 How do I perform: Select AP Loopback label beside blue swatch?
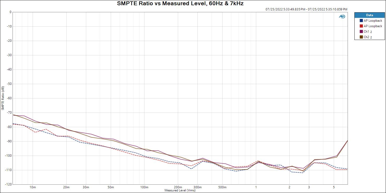(373, 21)
